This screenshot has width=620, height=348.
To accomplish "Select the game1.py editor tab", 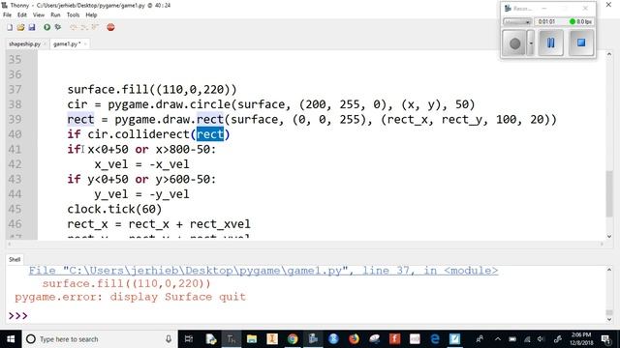I will pos(67,43).
